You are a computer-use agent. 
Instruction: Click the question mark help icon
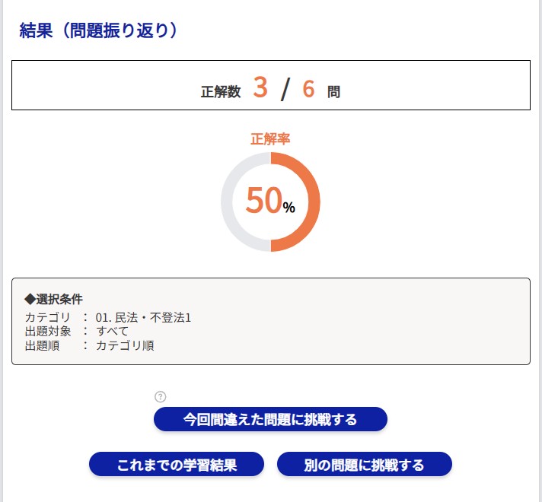tap(160, 396)
